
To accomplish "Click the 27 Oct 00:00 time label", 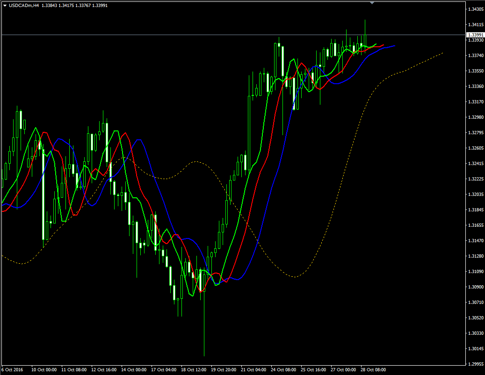I will tap(343, 370).
